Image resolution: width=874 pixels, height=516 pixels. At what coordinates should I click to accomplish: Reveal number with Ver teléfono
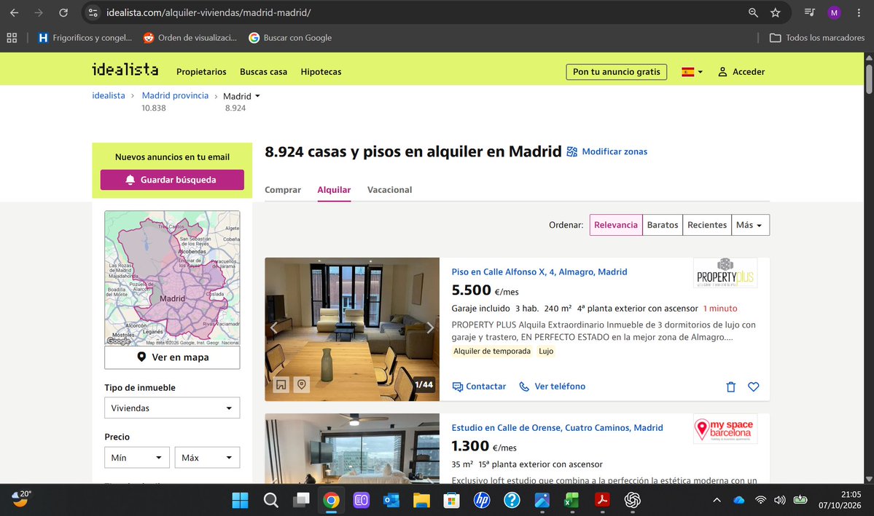553,386
